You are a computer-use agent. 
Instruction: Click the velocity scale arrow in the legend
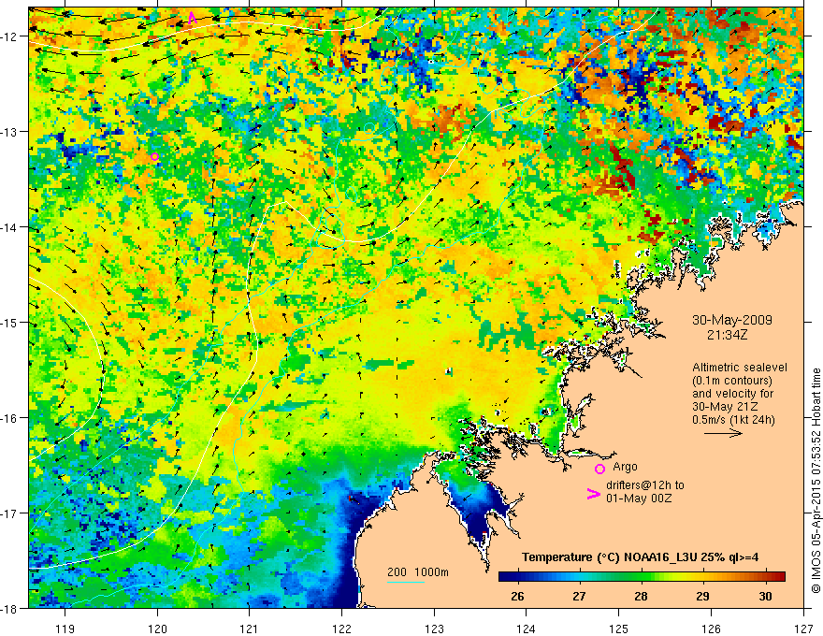point(723,433)
